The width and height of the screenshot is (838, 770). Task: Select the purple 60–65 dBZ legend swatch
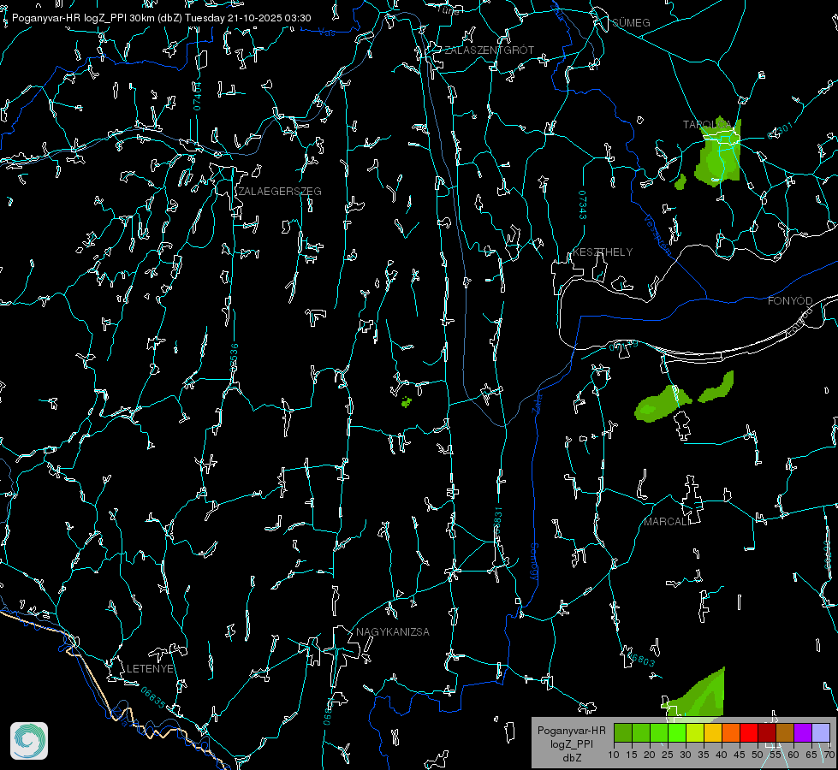(802, 732)
